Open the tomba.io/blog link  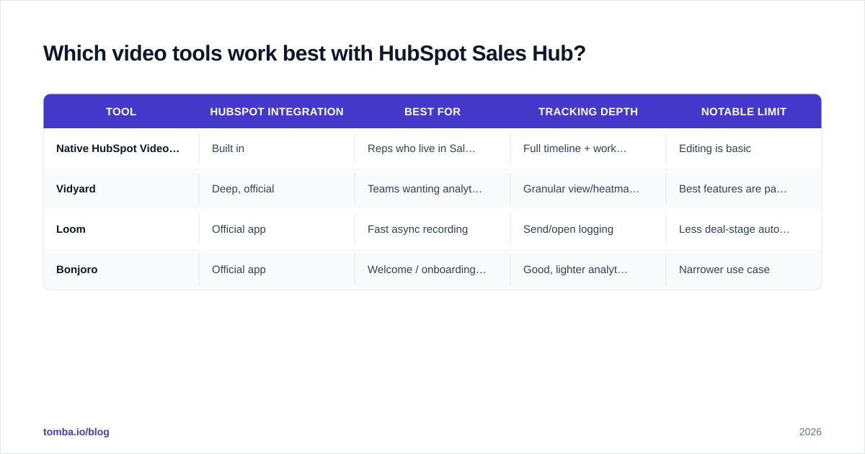pos(76,432)
